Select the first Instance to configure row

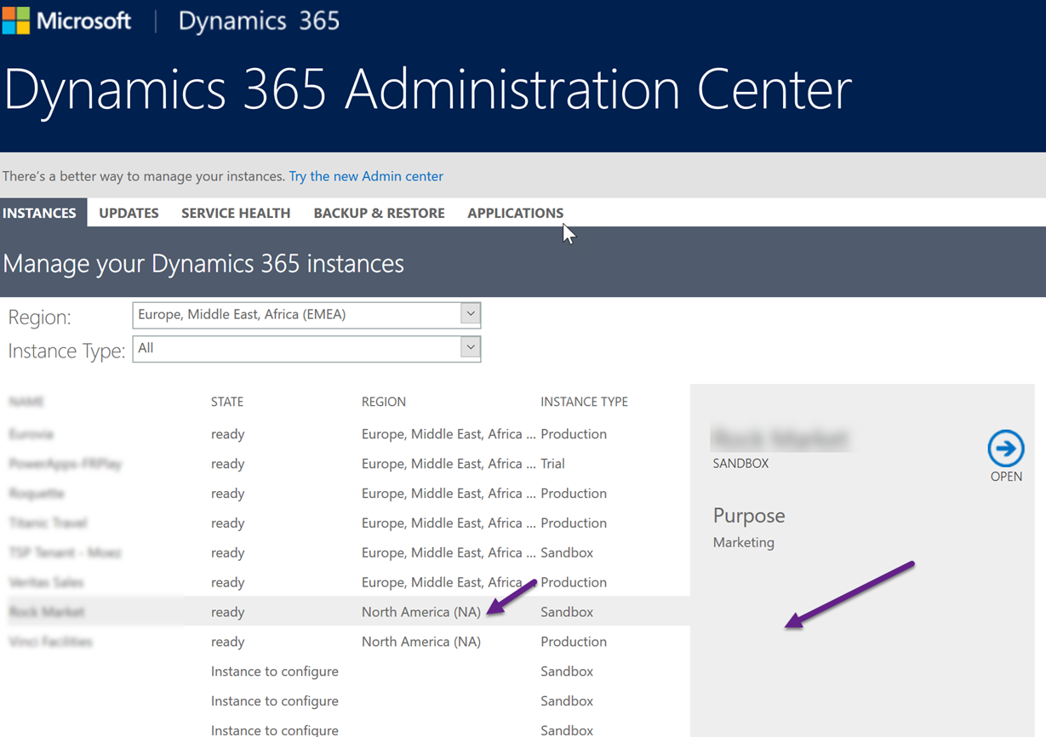pyautogui.click(x=274, y=671)
